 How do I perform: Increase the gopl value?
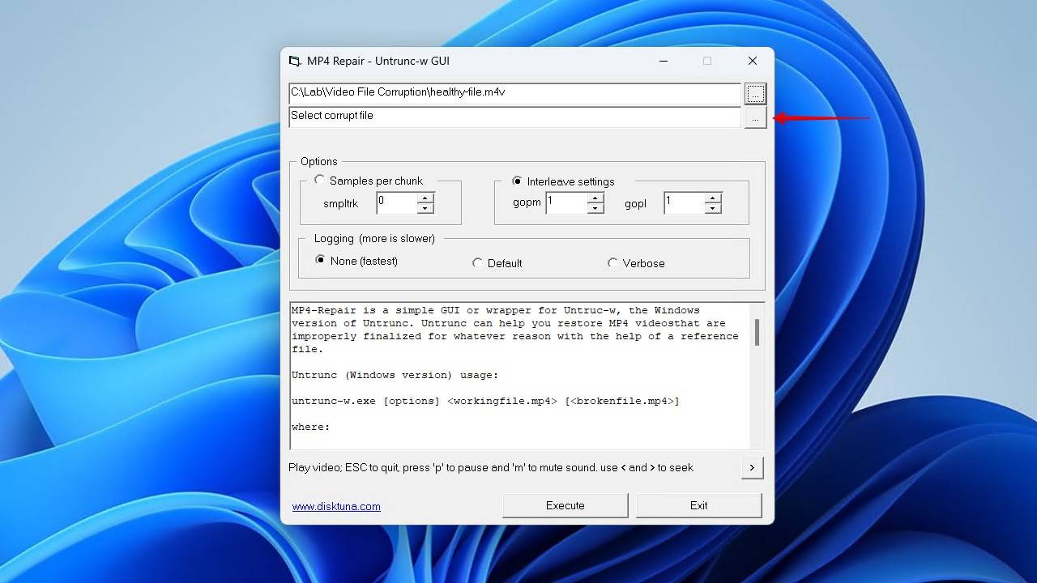[713, 198]
